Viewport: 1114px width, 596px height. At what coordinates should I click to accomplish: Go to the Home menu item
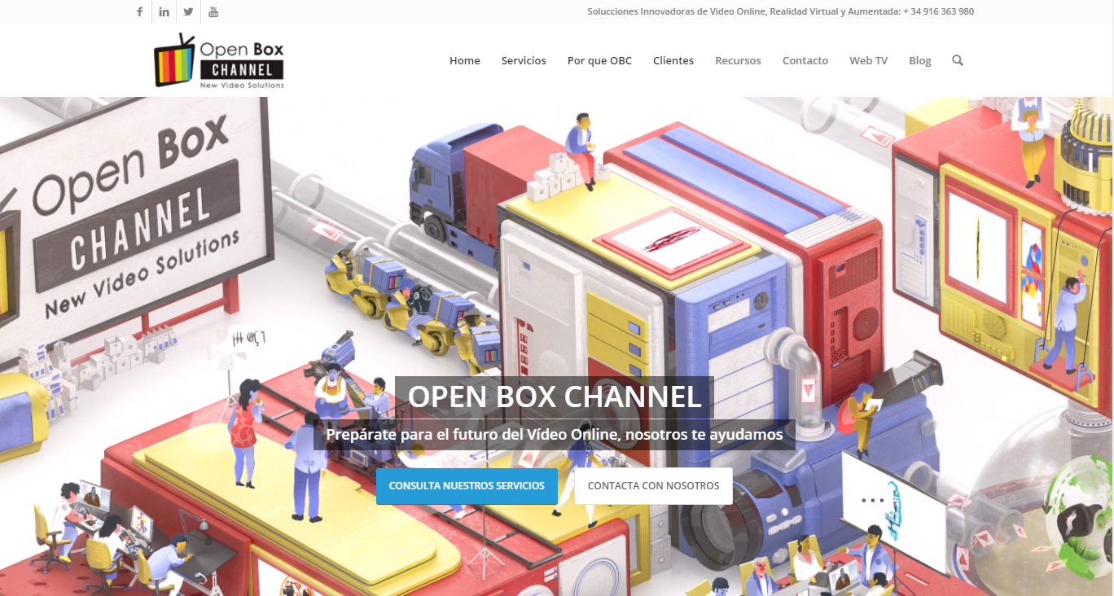(x=465, y=60)
